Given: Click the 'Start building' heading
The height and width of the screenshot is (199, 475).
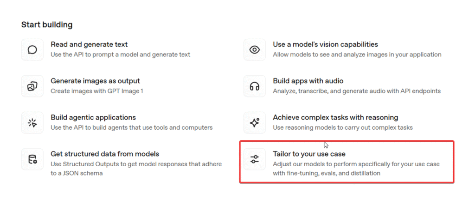Looking at the screenshot, I should pos(47,24).
